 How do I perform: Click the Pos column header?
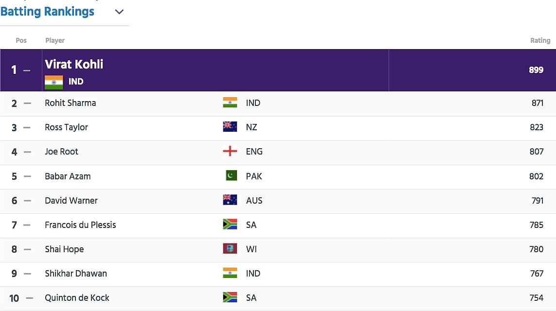21,40
